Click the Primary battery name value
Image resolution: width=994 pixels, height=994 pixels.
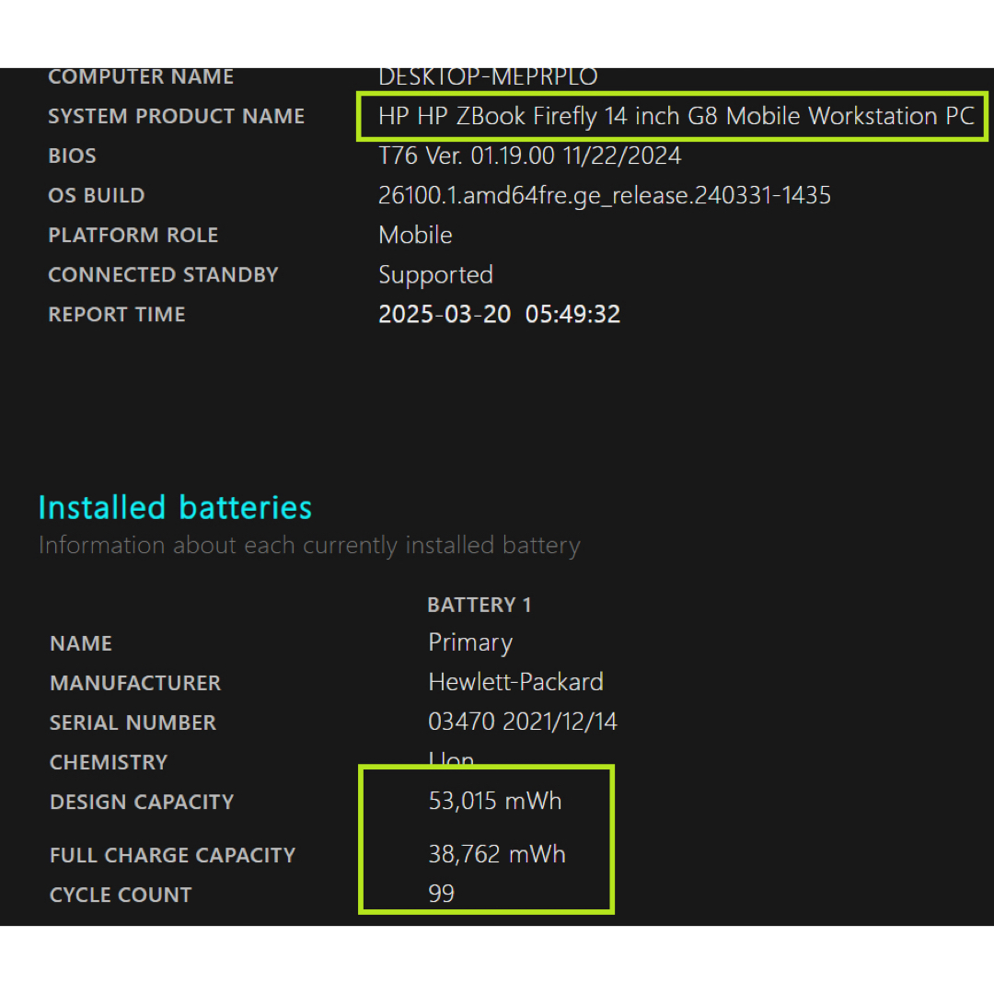point(470,642)
